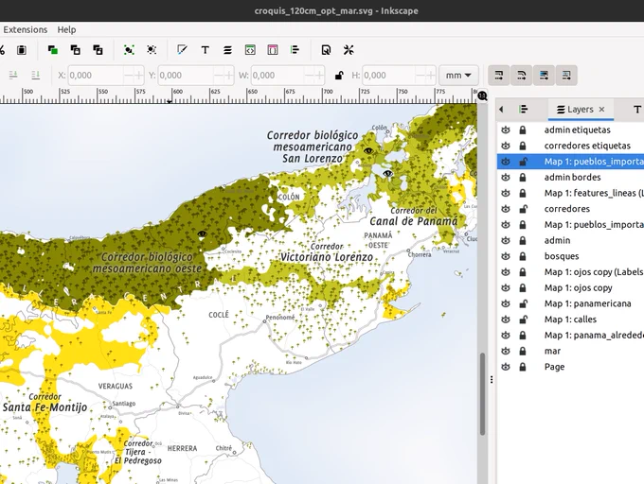Lock the corredores layer
Image resolution: width=644 pixels, height=484 pixels.
(523, 209)
